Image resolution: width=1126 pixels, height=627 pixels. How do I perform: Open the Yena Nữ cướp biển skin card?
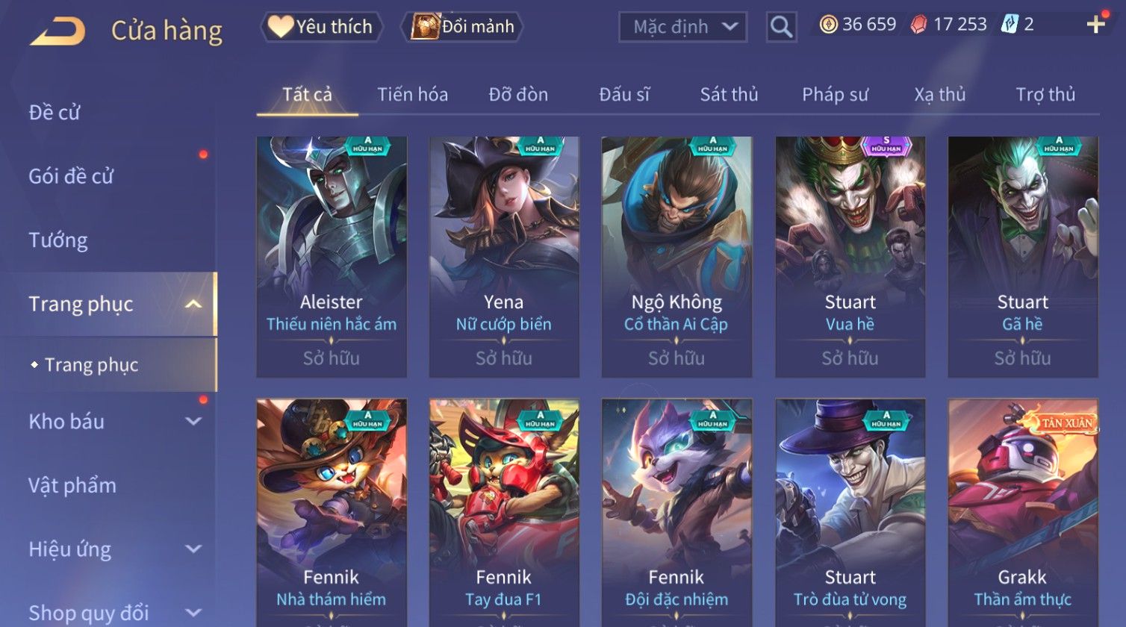pyautogui.click(x=504, y=257)
